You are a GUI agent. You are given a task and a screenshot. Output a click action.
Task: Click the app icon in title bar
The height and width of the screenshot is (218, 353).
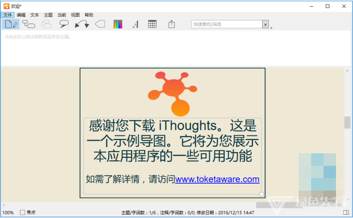click(6, 6)
